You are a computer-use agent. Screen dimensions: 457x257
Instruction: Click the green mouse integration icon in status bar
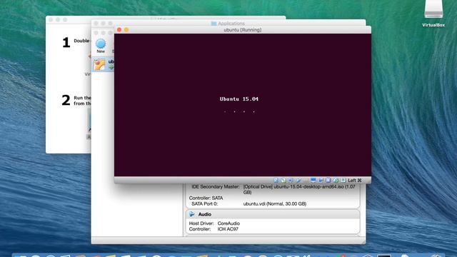[x=336, y=181]
